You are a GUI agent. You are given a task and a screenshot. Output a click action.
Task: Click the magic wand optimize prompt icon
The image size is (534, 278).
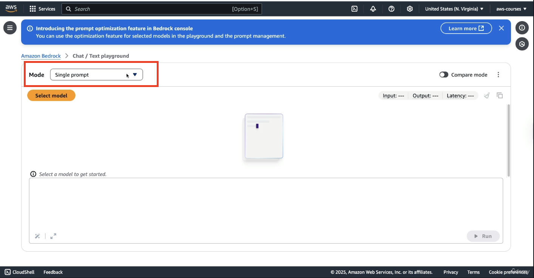click(x=37, y=236)
